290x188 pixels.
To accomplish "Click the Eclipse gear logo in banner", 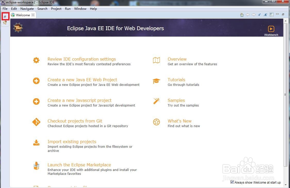I will pos(18,28).
